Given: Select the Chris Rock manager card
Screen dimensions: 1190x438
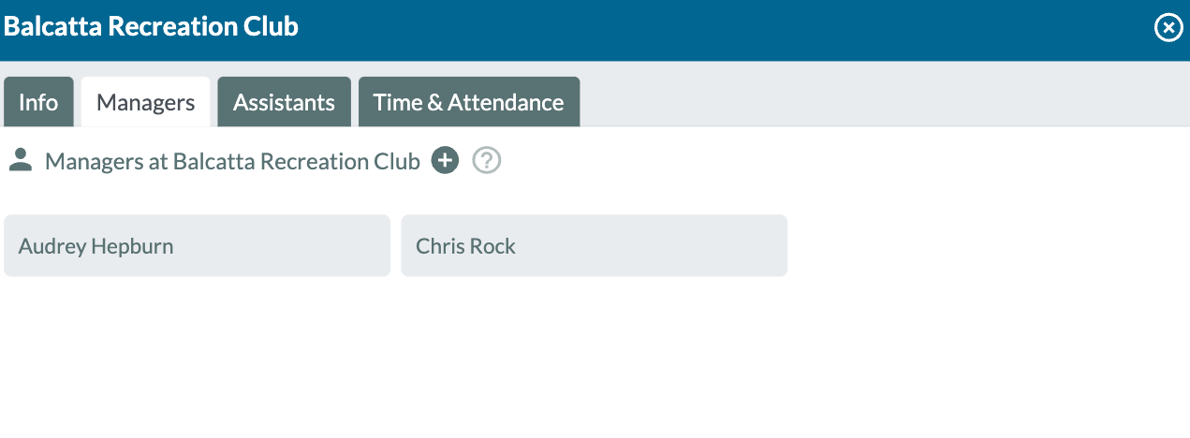Looking at the screenshot, I should point(594,245).
